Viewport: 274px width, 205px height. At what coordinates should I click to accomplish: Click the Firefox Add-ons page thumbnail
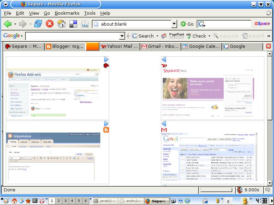(53, 92)
